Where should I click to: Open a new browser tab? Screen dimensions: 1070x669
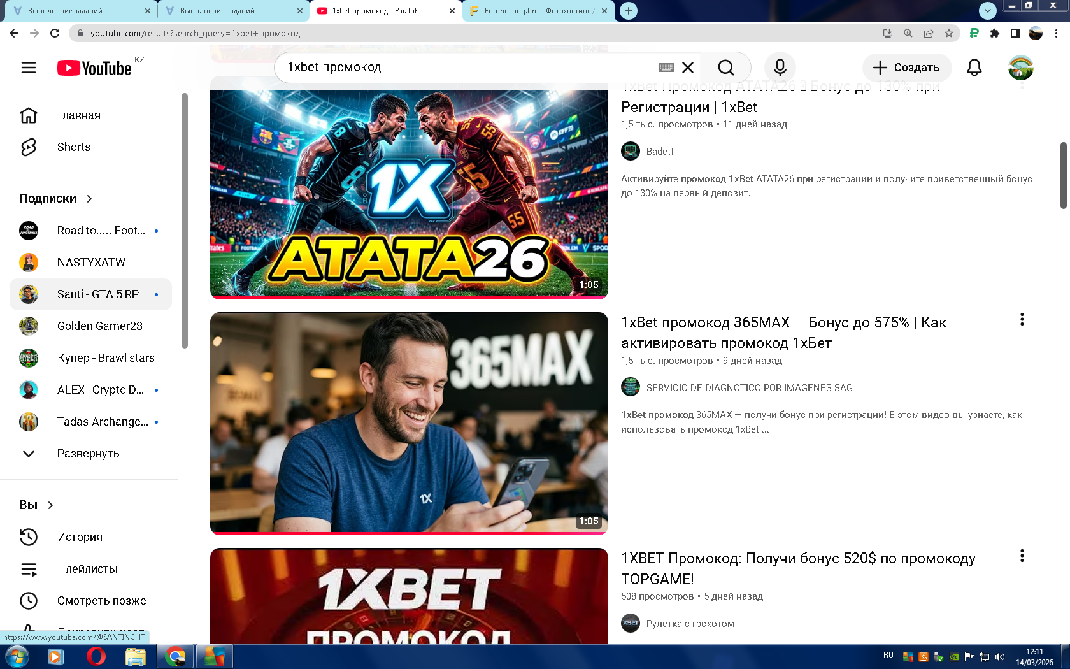[629, 11]
